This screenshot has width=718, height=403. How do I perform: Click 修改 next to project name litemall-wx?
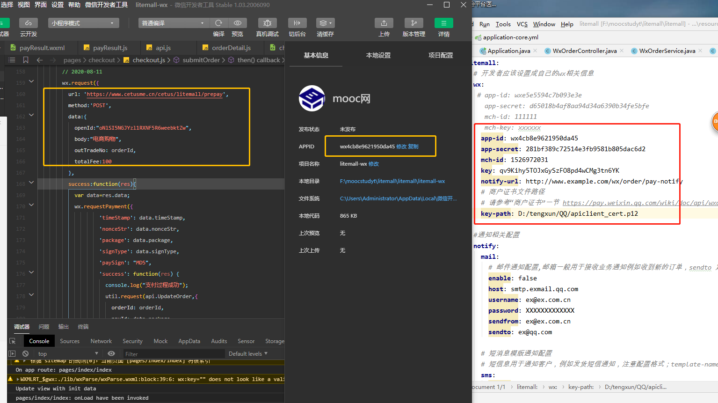pyautogui.click(x=374, y=164)
